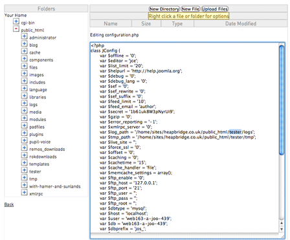Click the $dbtype line in the editor
This screenshot has width=290, height=240.
click(123, 208)
